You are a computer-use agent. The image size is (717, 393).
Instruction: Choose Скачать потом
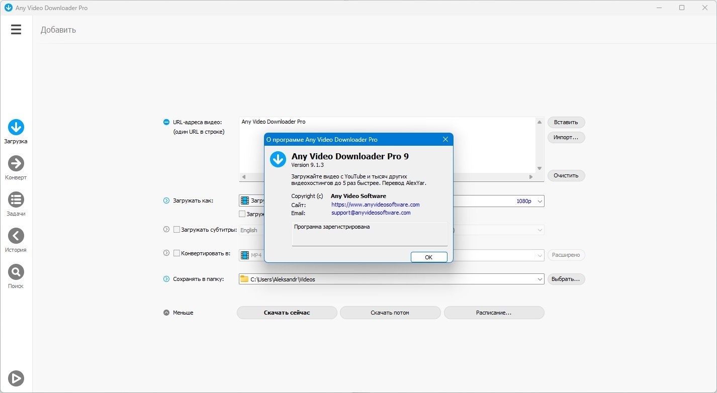tap(390, 313)
